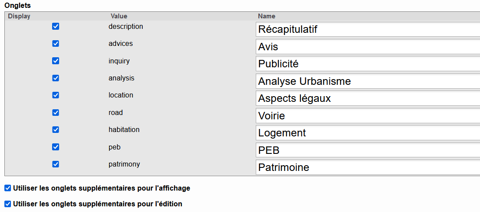
Task: Toggle display checkbox for advices
Action: click(56, 44)
